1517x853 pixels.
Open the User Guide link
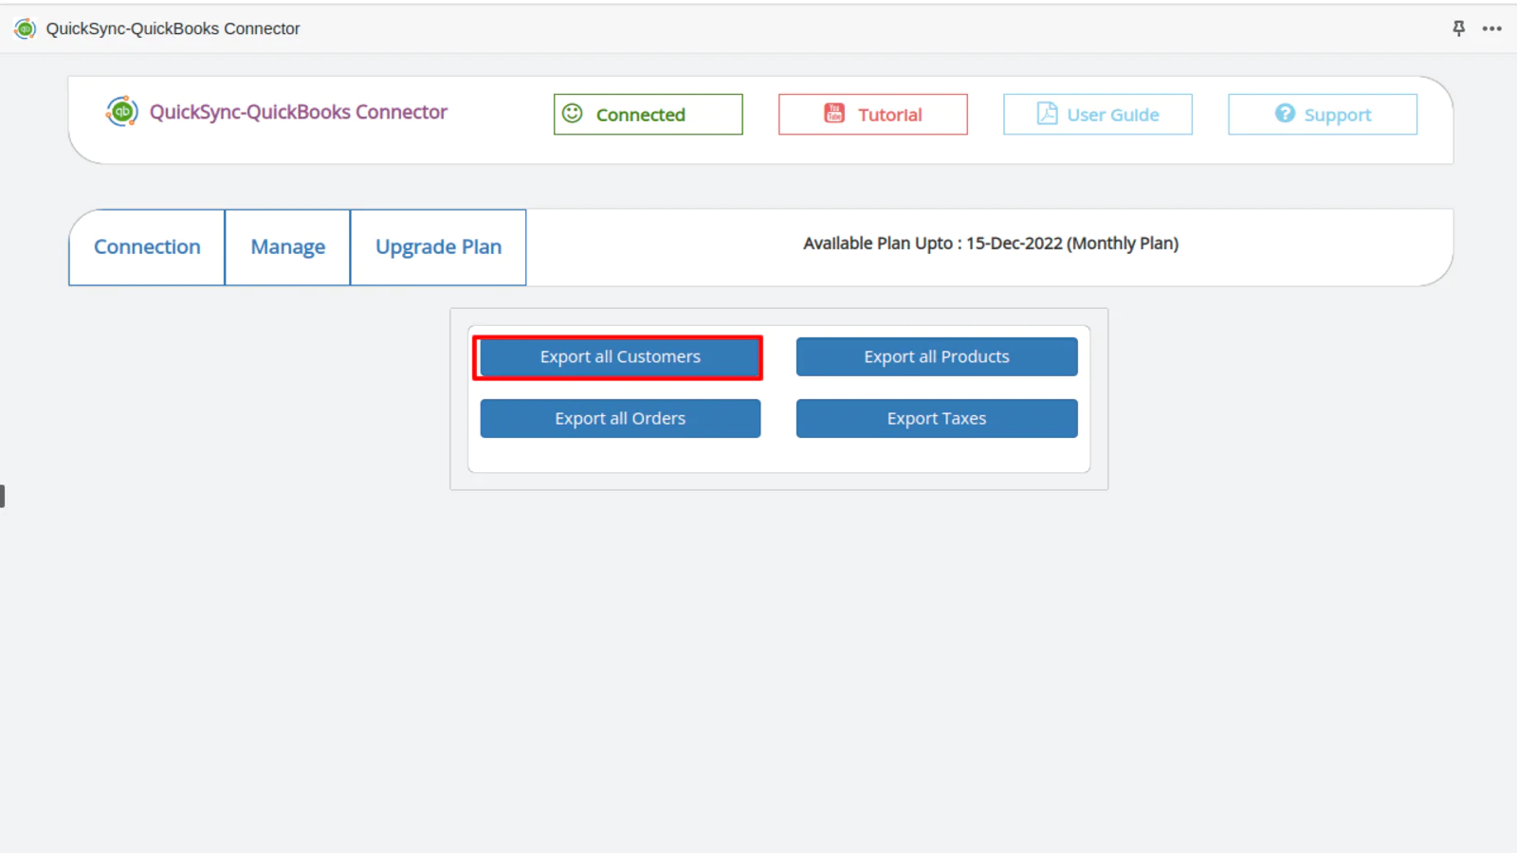point(1112,115)
